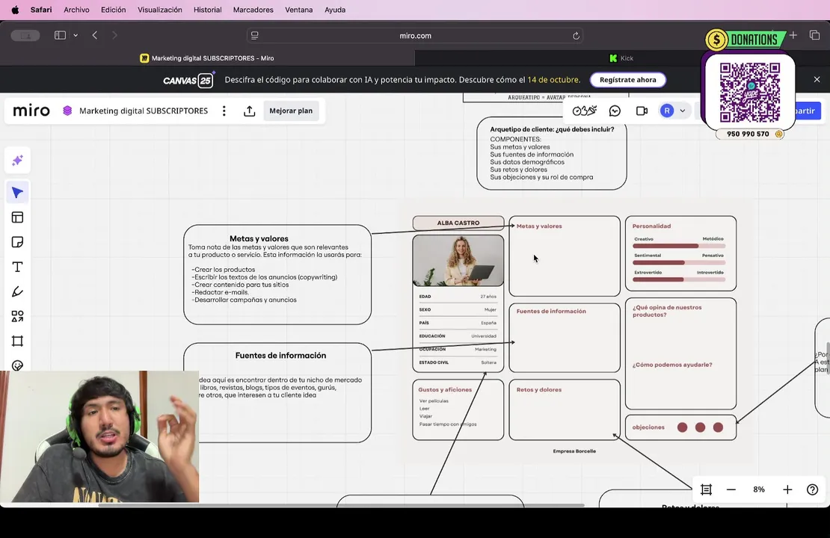The image size is (830, 538).
Task: Reload the page in Safari
Action: [576, 36]
